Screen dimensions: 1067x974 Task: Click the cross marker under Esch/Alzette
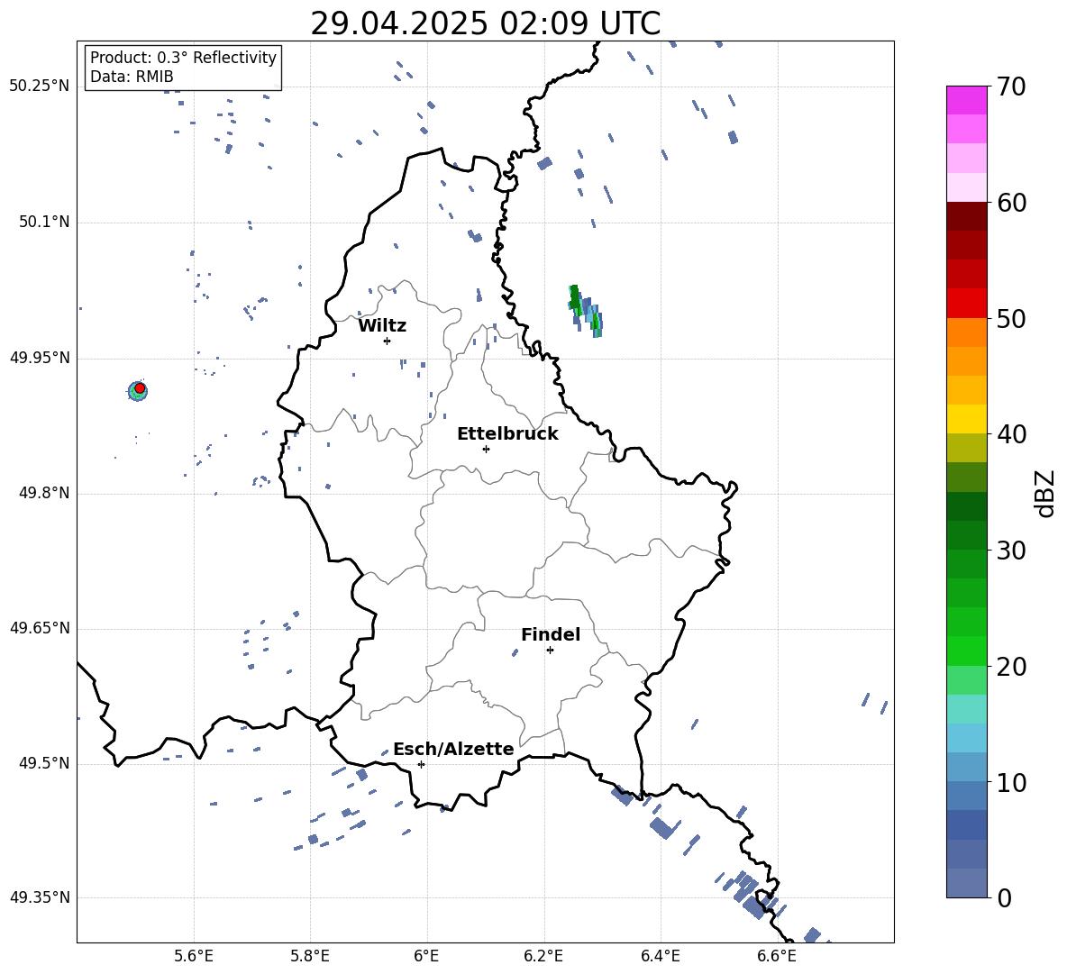tap(421, 764)
